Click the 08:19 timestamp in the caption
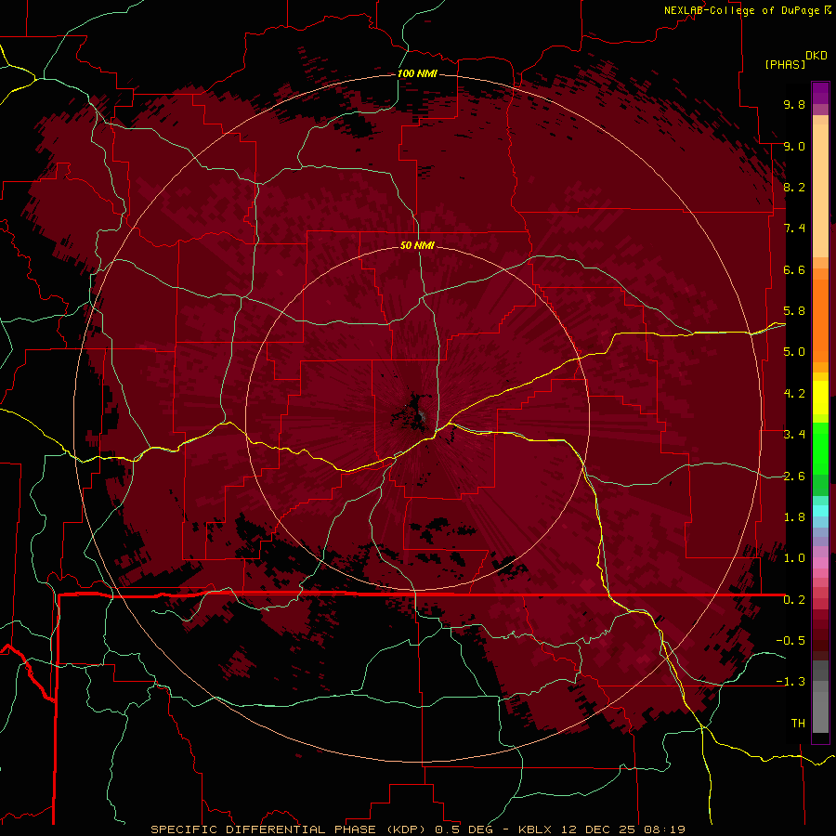The height and width of the screenshot is (836, 836). (x=664, y=829)
